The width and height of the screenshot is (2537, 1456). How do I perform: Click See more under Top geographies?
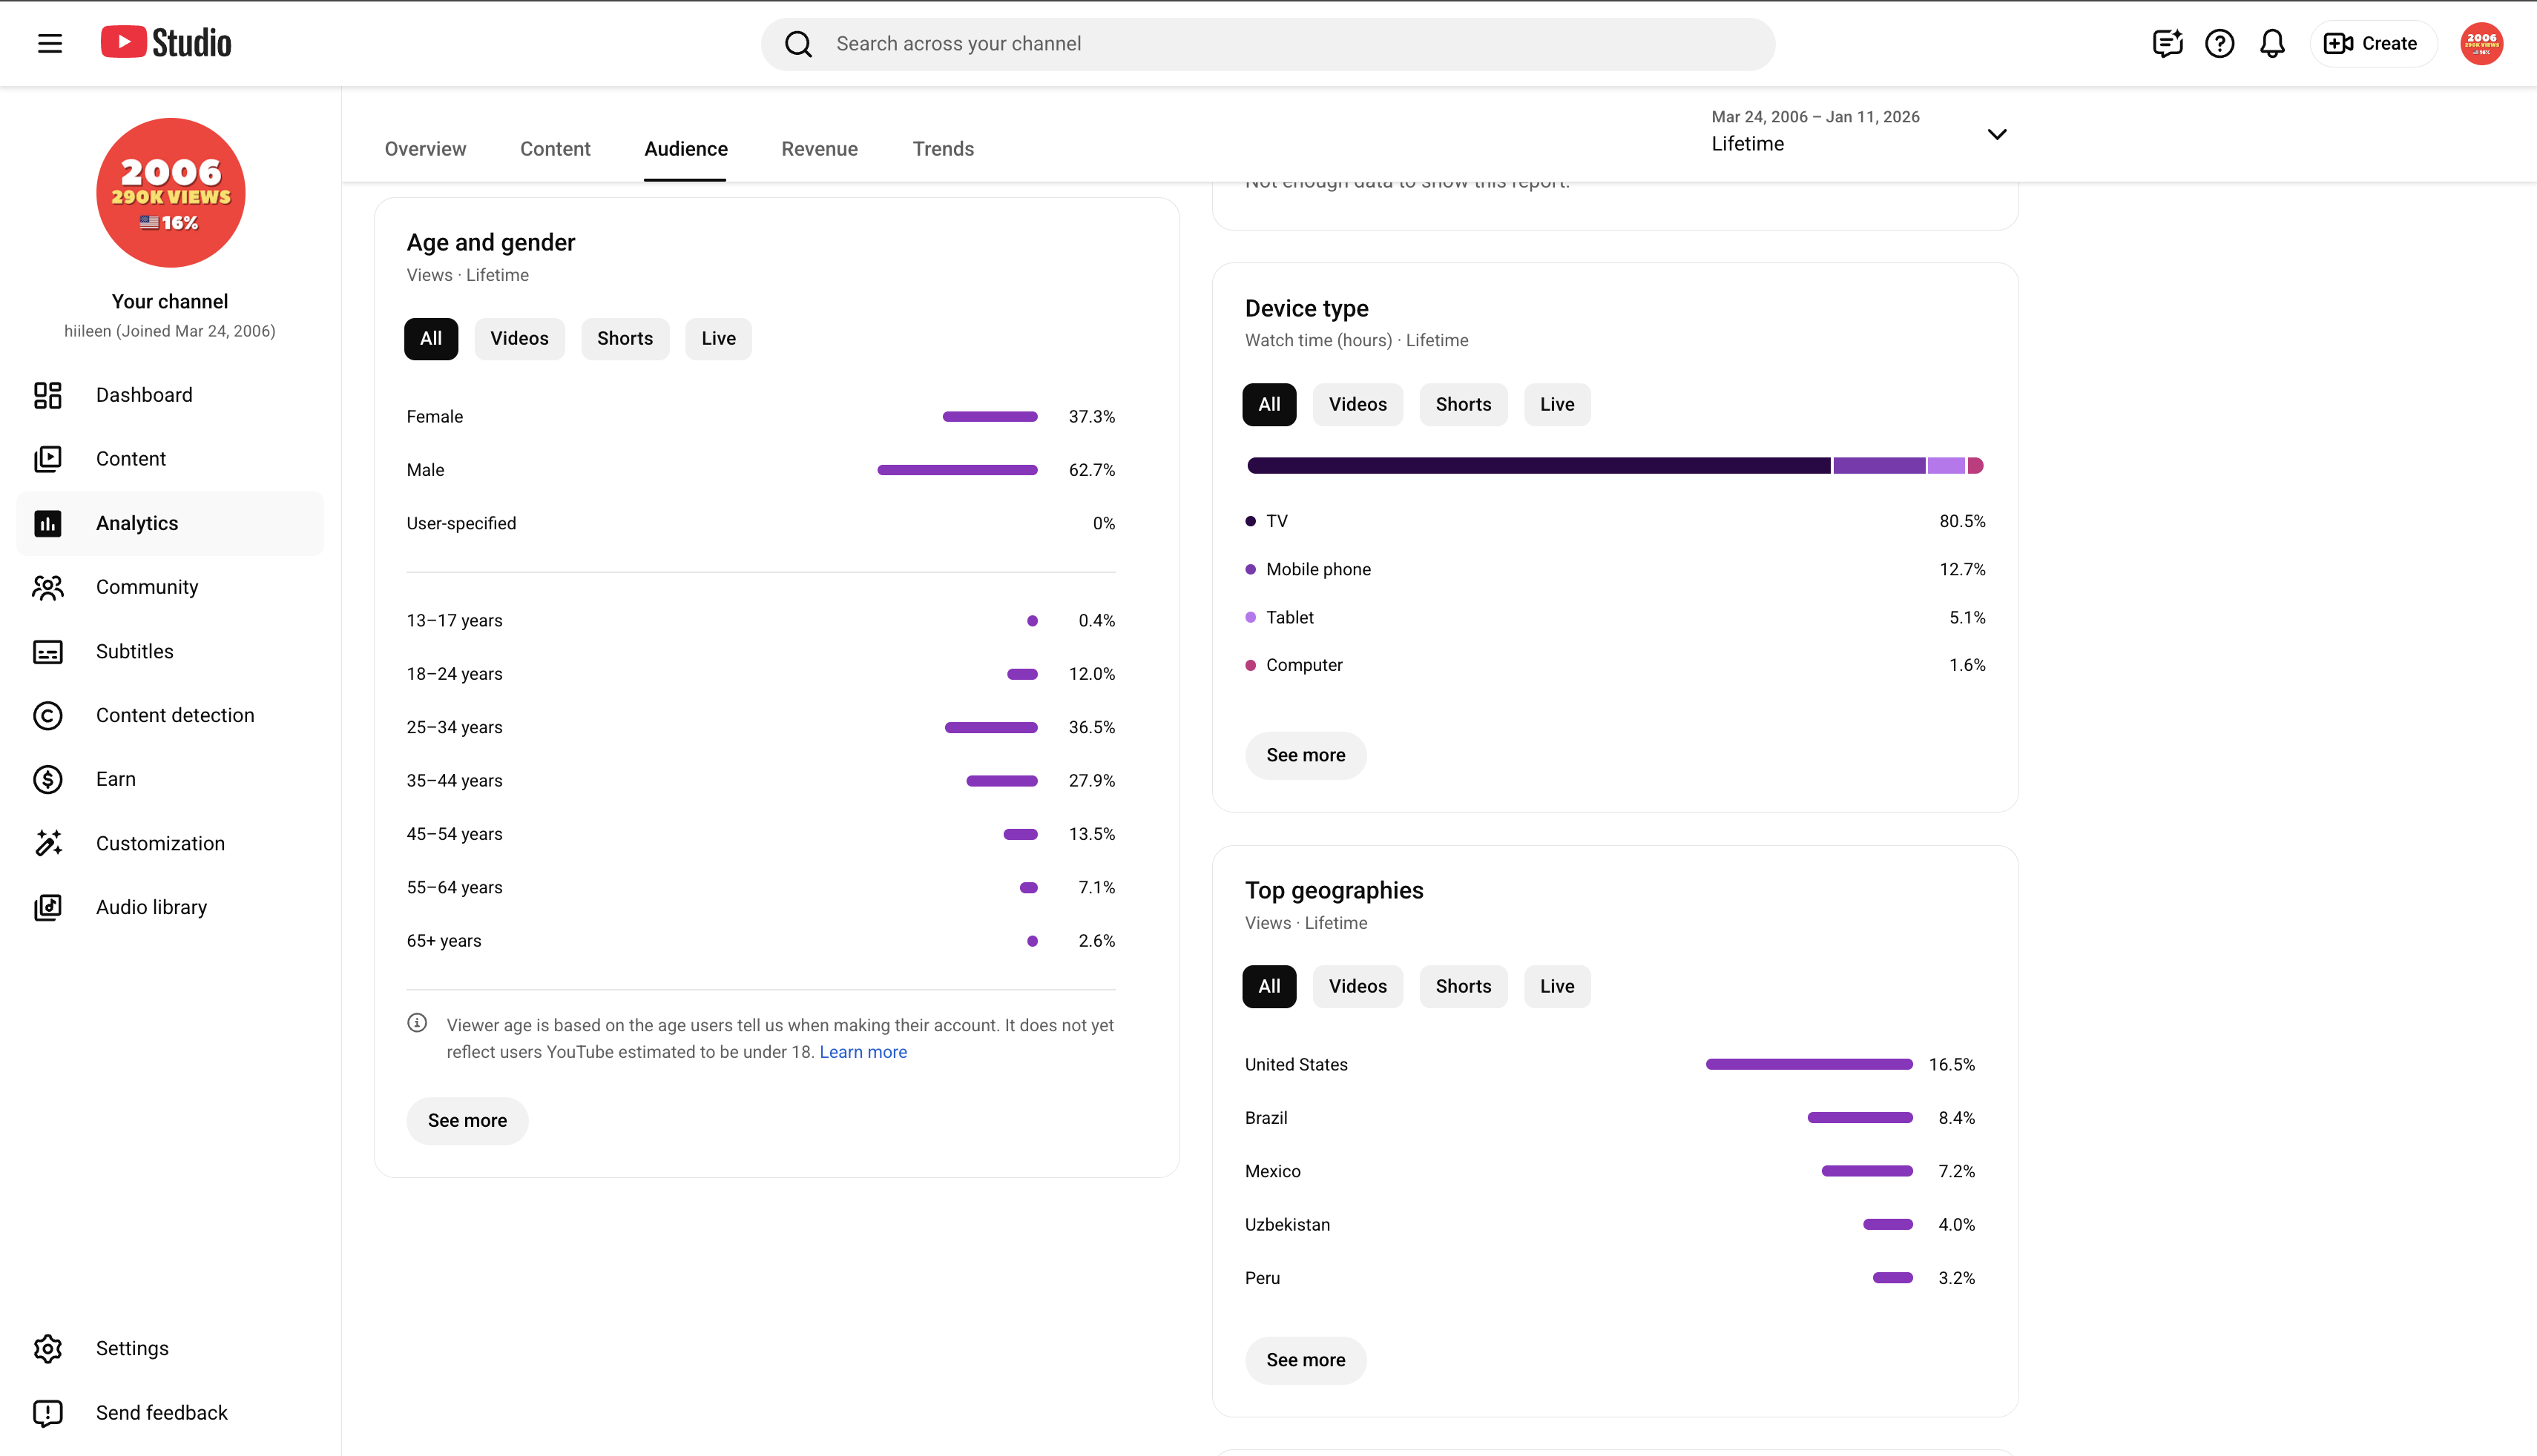(1306, 1360)
